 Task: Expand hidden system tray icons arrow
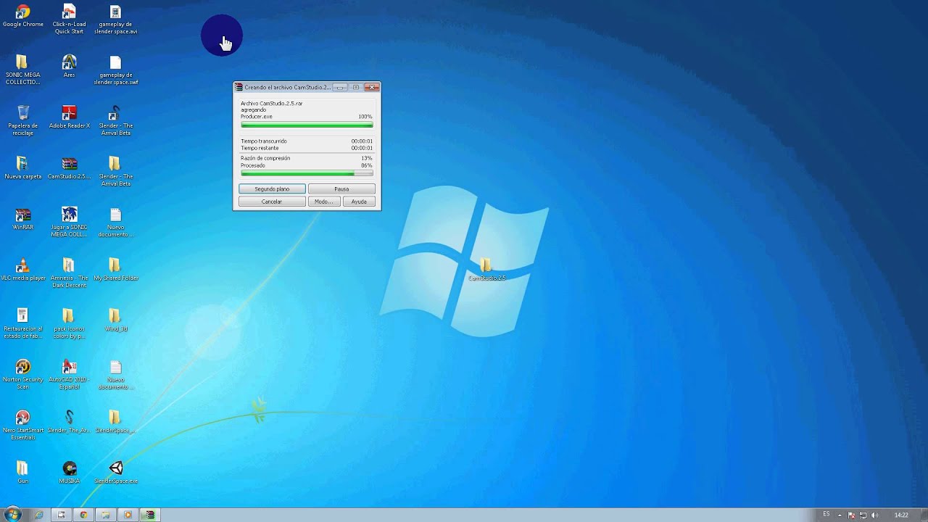pos(840,515)
